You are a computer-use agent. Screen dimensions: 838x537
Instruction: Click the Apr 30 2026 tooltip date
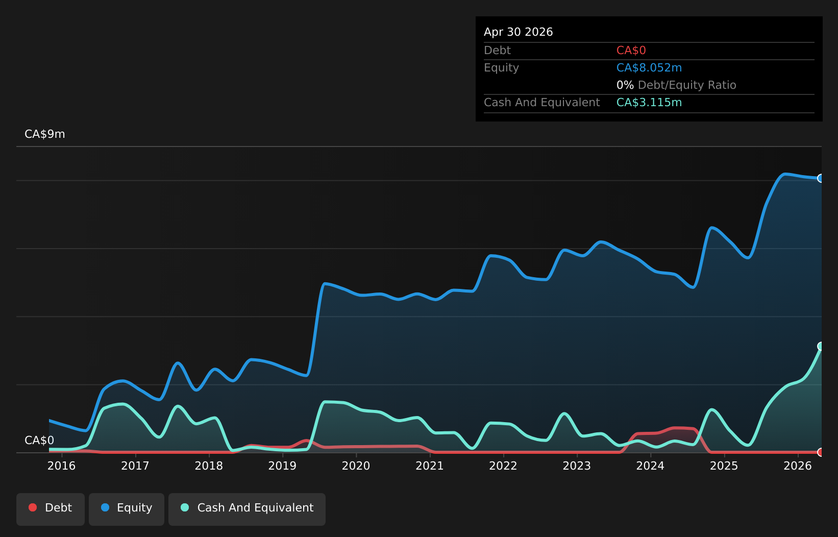[x=519, y=32]
